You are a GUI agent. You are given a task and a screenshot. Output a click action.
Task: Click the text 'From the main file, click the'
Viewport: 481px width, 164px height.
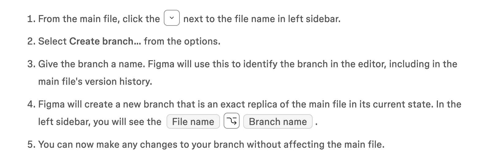[99, 19]
